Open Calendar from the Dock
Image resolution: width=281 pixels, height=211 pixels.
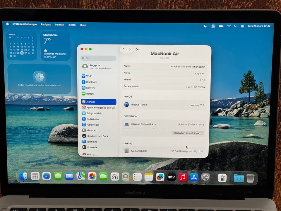(115, 177)
